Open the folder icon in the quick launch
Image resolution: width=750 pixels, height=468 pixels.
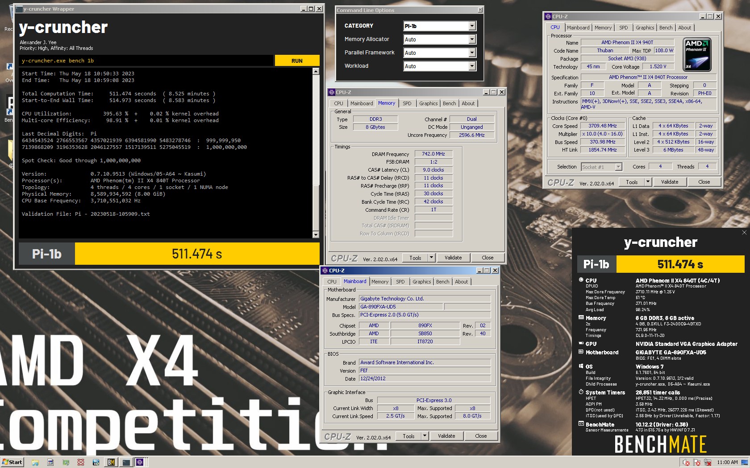click(x=35, y=462)
